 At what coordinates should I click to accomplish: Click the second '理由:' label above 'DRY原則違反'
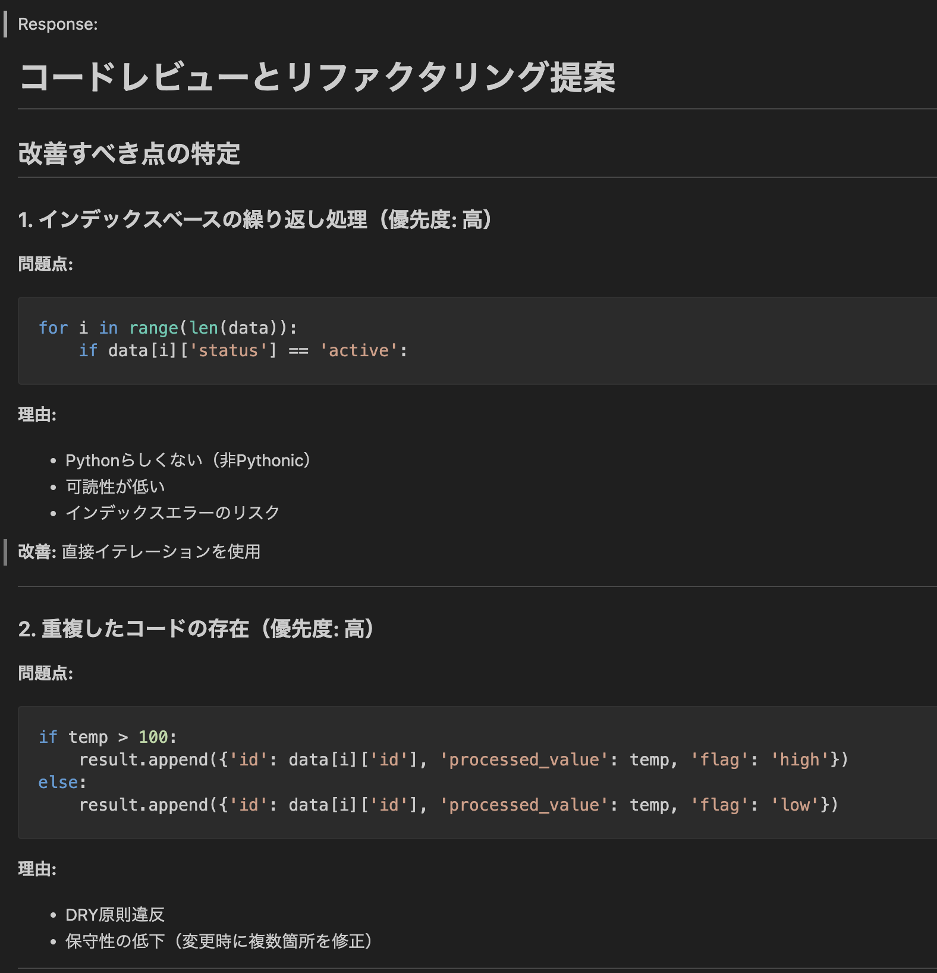pos(37,869)
